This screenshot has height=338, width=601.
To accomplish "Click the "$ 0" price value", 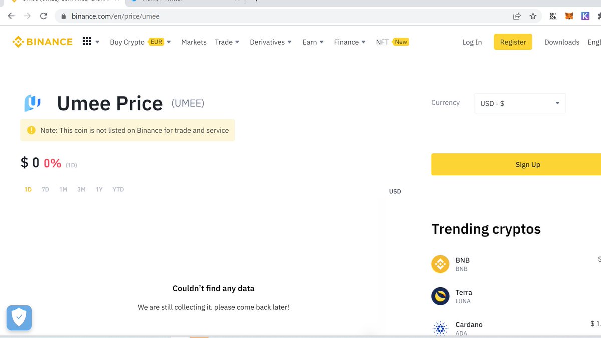I will (30, 162).
